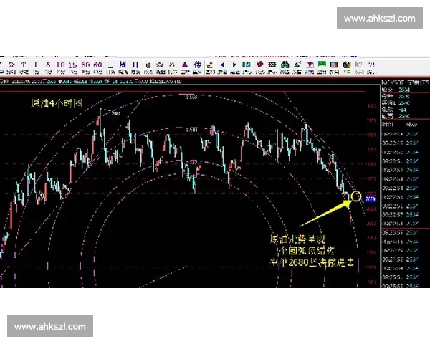
Task: Click the yellow annotation line containing 2680
Action: tap(312, 262)
